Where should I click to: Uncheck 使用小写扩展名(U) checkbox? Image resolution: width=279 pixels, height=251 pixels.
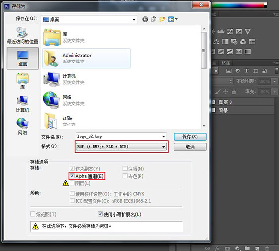click(100, 214)
